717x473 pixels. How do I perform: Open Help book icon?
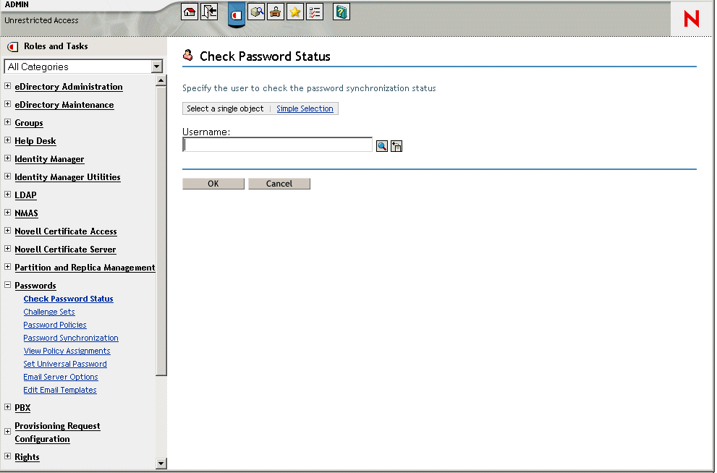click(x=341, y=12)
